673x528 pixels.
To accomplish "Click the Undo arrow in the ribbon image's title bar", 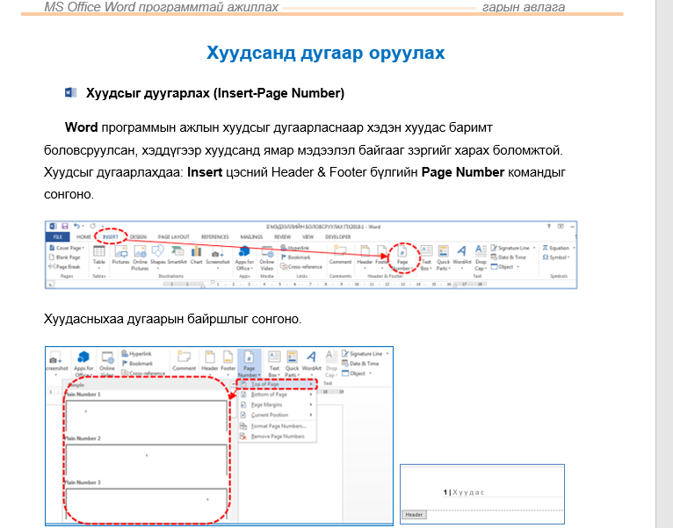I will pos(76,227).
